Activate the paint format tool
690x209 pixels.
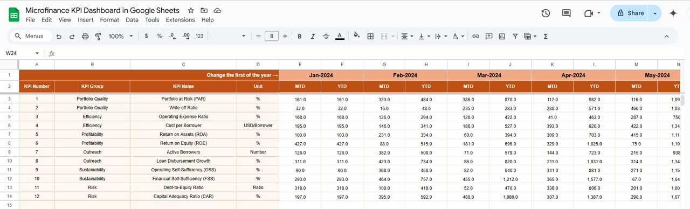pos(98,36)
